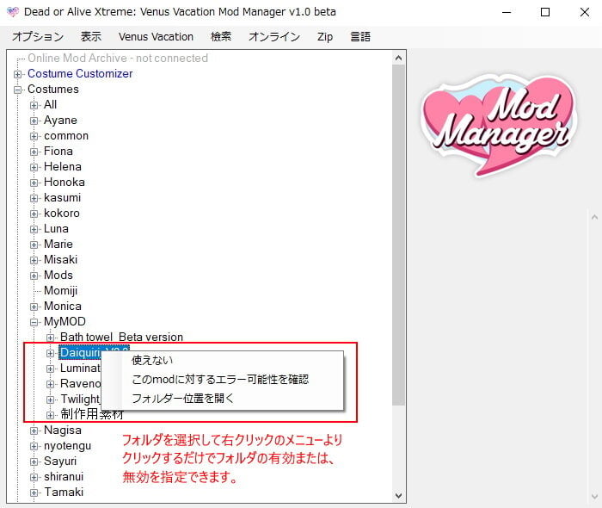Click the app icon in title bar
The image size is (602, 508).
13,12
